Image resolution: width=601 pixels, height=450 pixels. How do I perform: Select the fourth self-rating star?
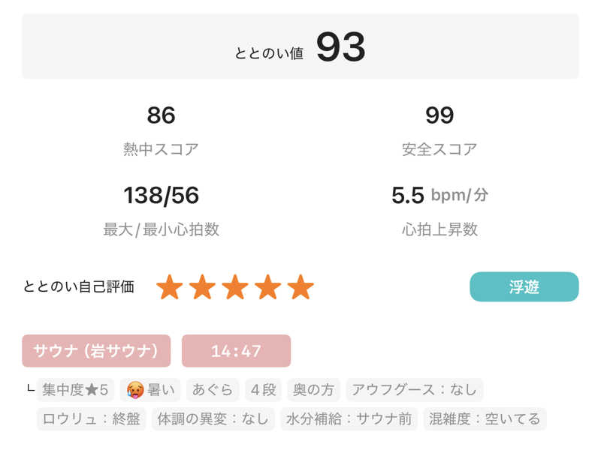(x=268, y=286)
